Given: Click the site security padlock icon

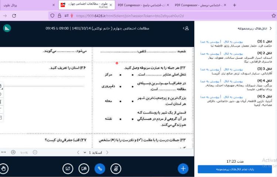Looking at the screenshot, I should tap(59, 16).
